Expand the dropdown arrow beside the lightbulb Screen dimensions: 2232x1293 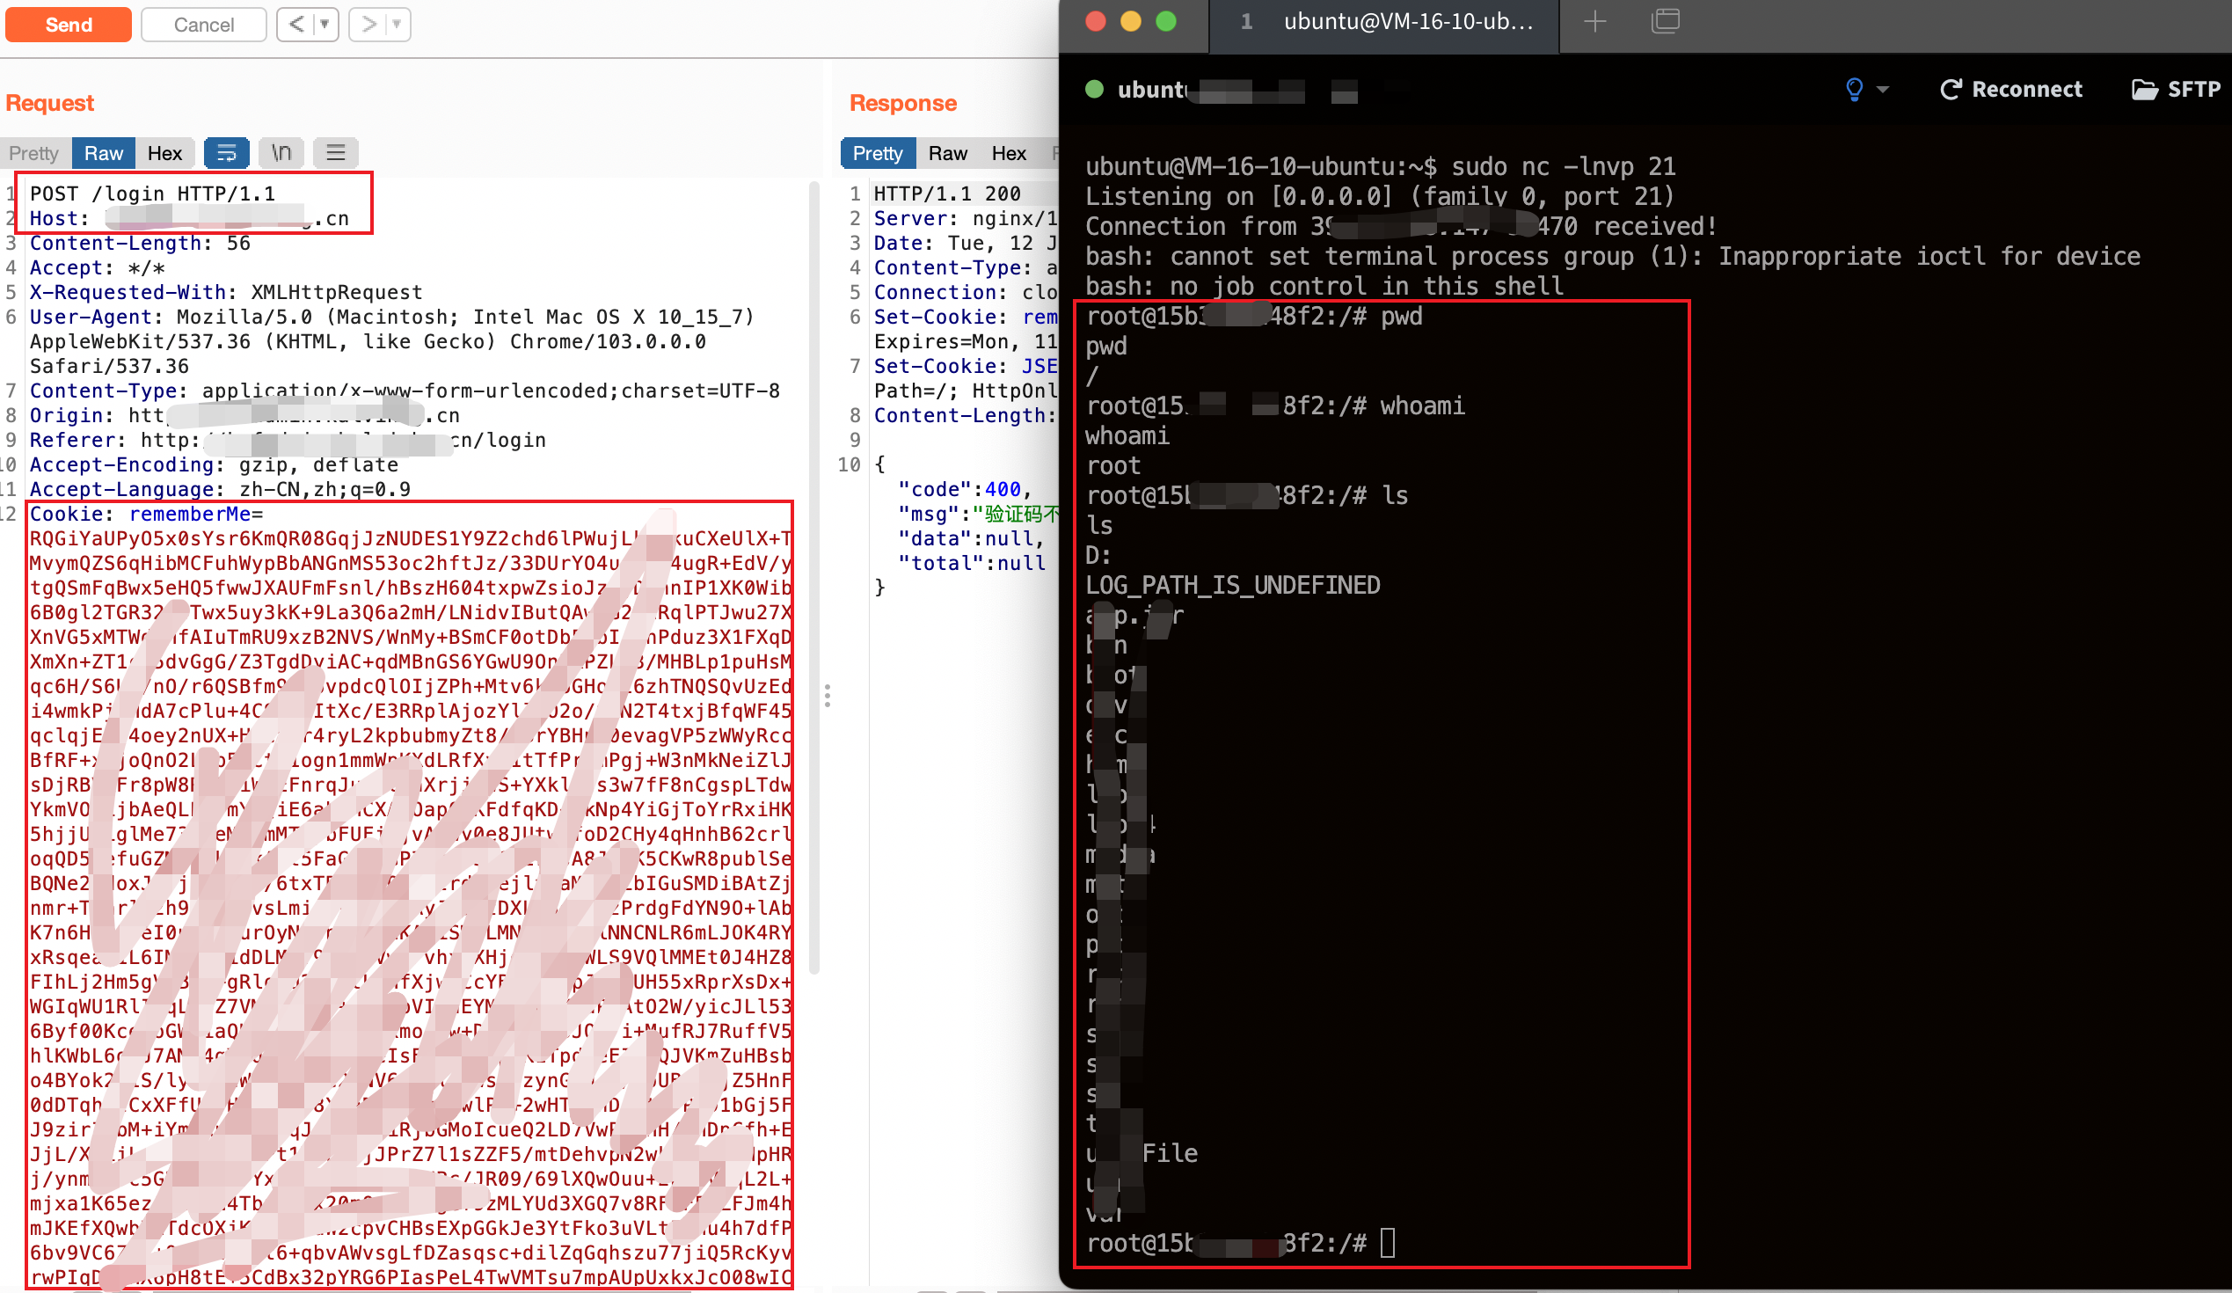(x=1883, y=90)
